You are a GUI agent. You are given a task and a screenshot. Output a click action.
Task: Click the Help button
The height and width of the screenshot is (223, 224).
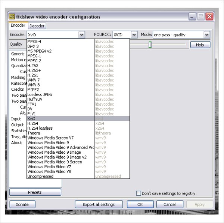pos(200,45)
